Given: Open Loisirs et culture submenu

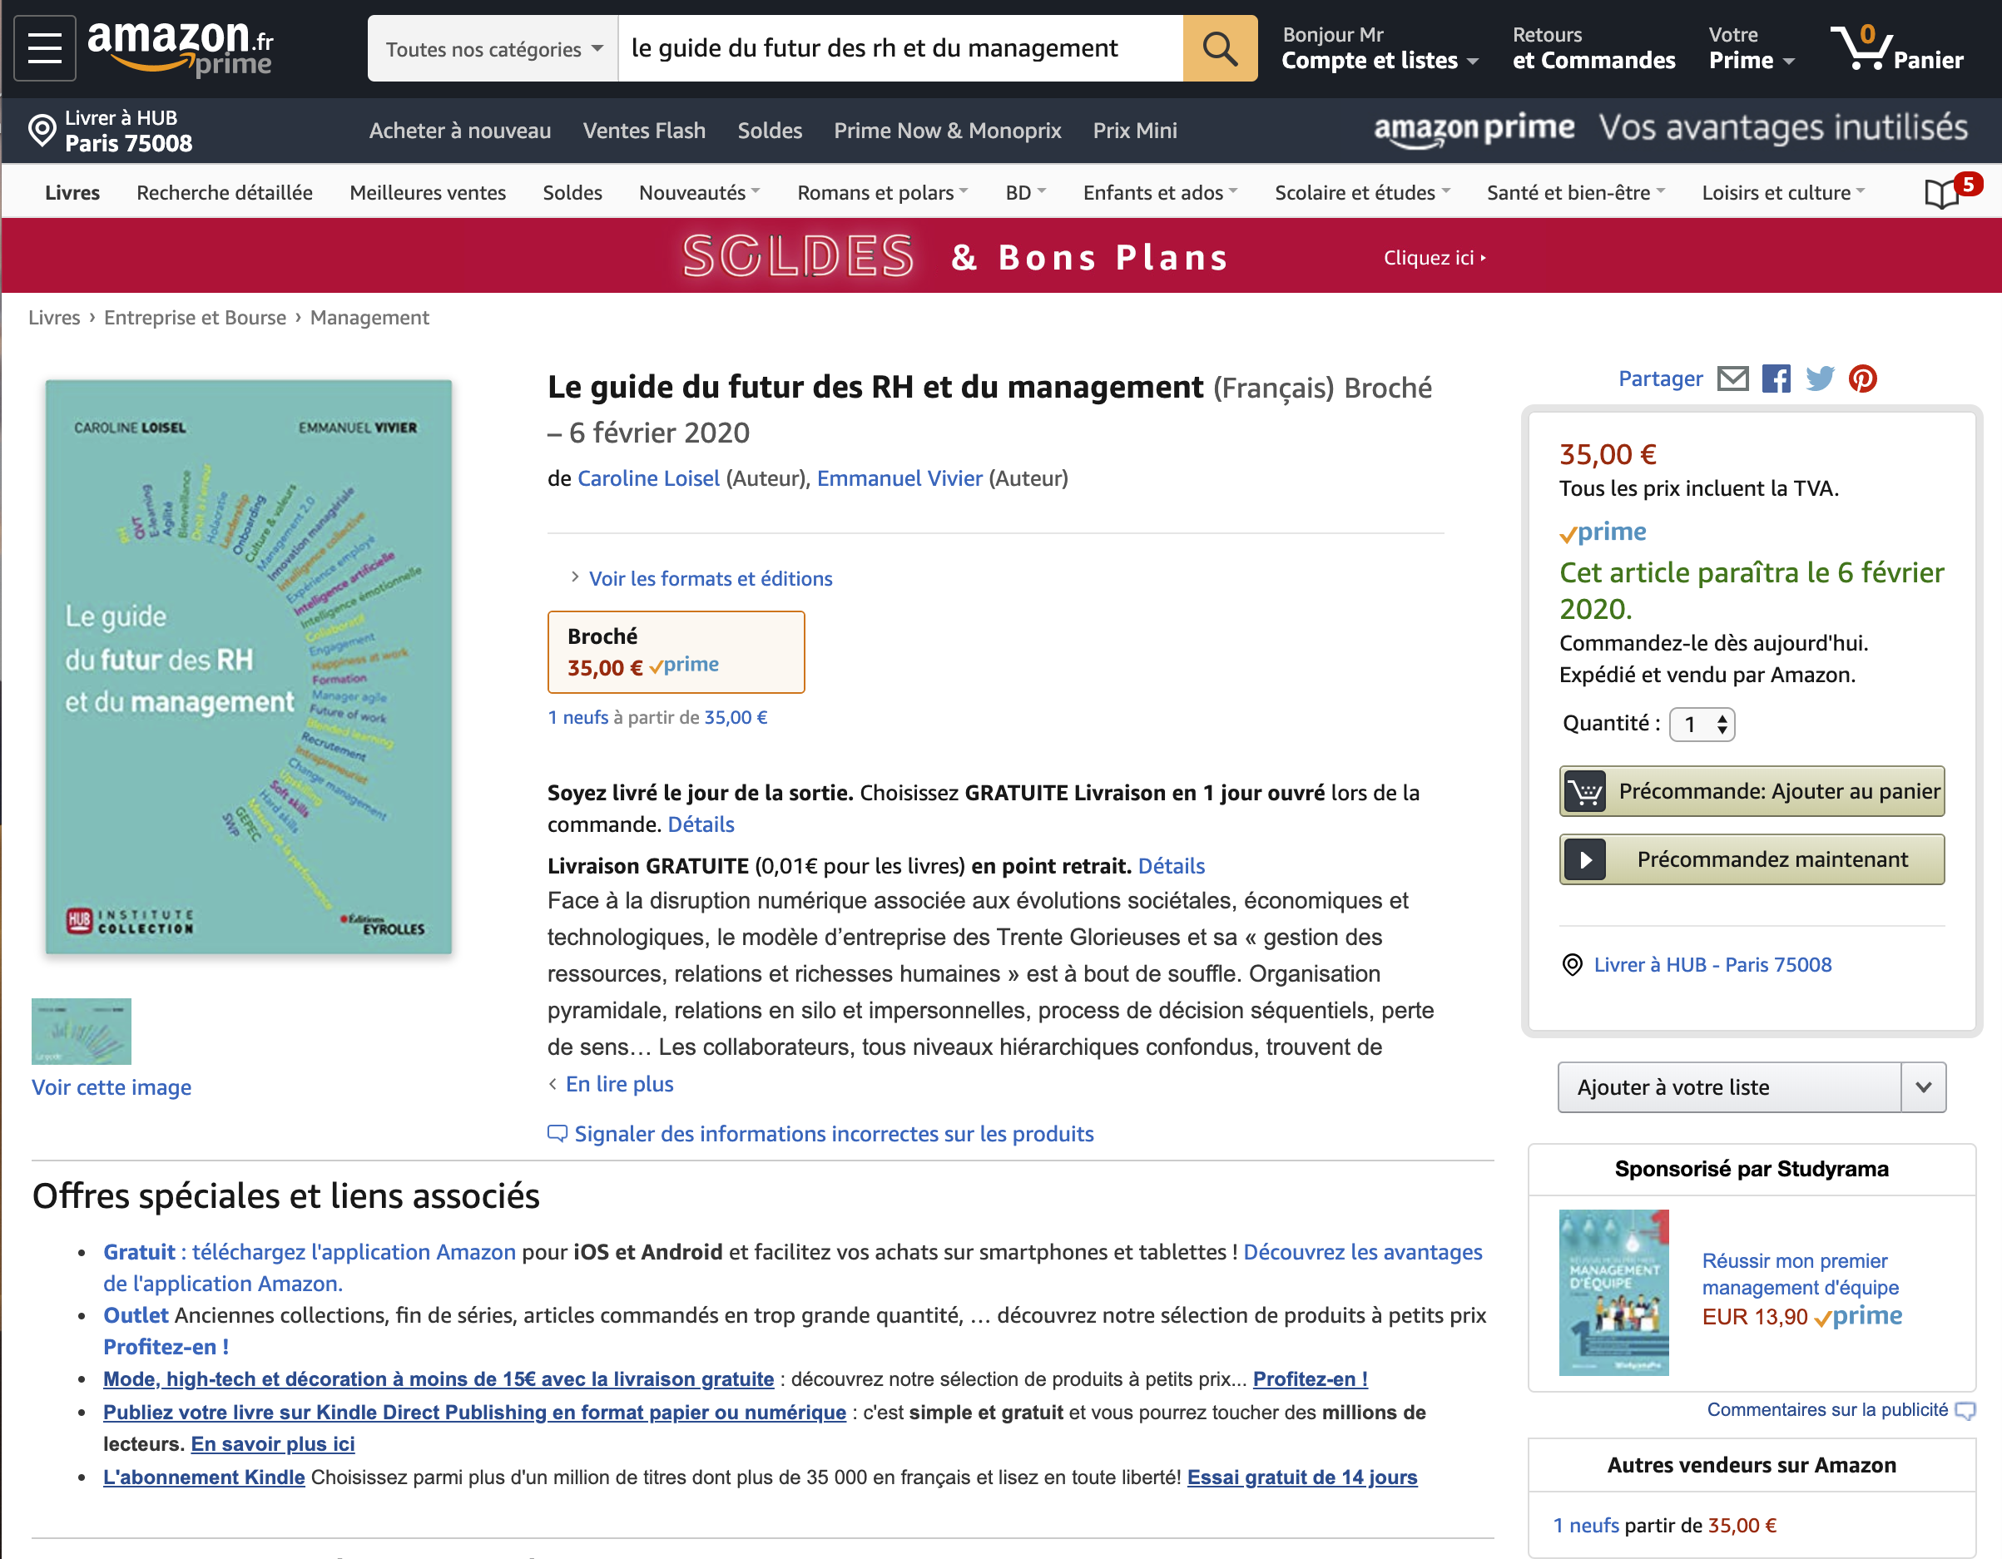Looking at the screenshot, I should [1784, 192].
